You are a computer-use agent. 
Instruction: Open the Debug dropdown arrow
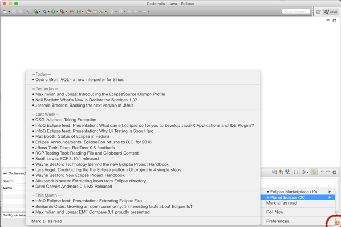coord(48,12)
